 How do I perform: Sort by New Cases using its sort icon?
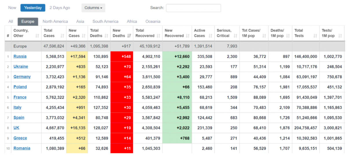(84, 36)
